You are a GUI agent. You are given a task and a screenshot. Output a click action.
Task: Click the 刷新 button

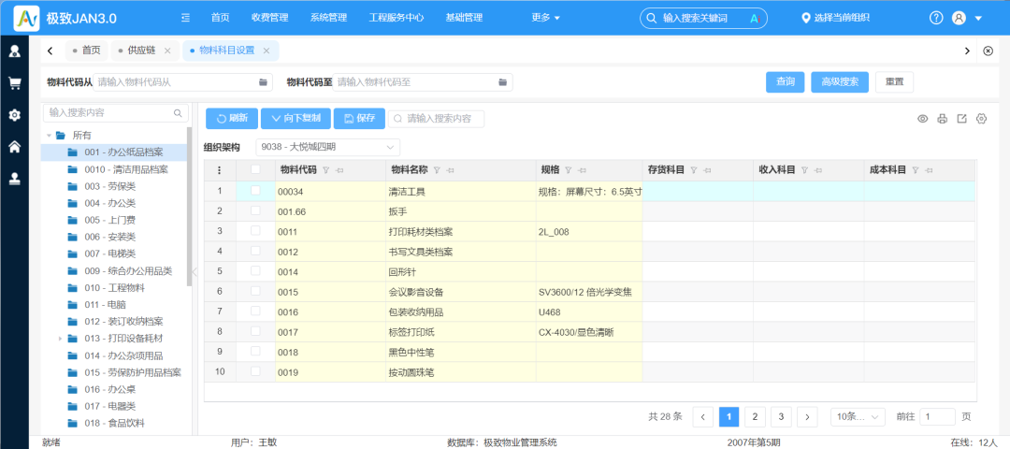(x=232, y=119)
